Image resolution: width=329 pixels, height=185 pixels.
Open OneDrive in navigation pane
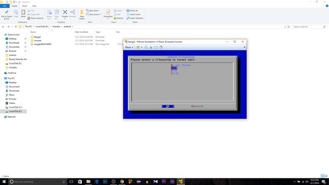[x=12, y=73]
